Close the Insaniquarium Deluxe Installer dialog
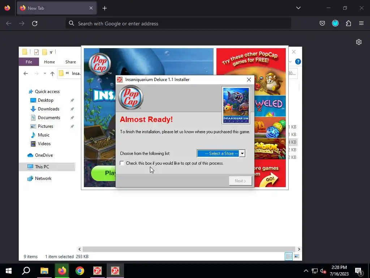 [249, 80]
